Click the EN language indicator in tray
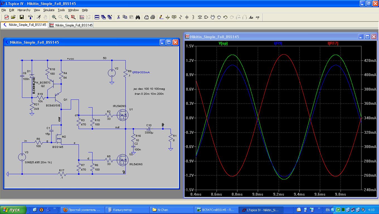The width and height of the screenshot is (379, 214). click(x=328, y=210)
